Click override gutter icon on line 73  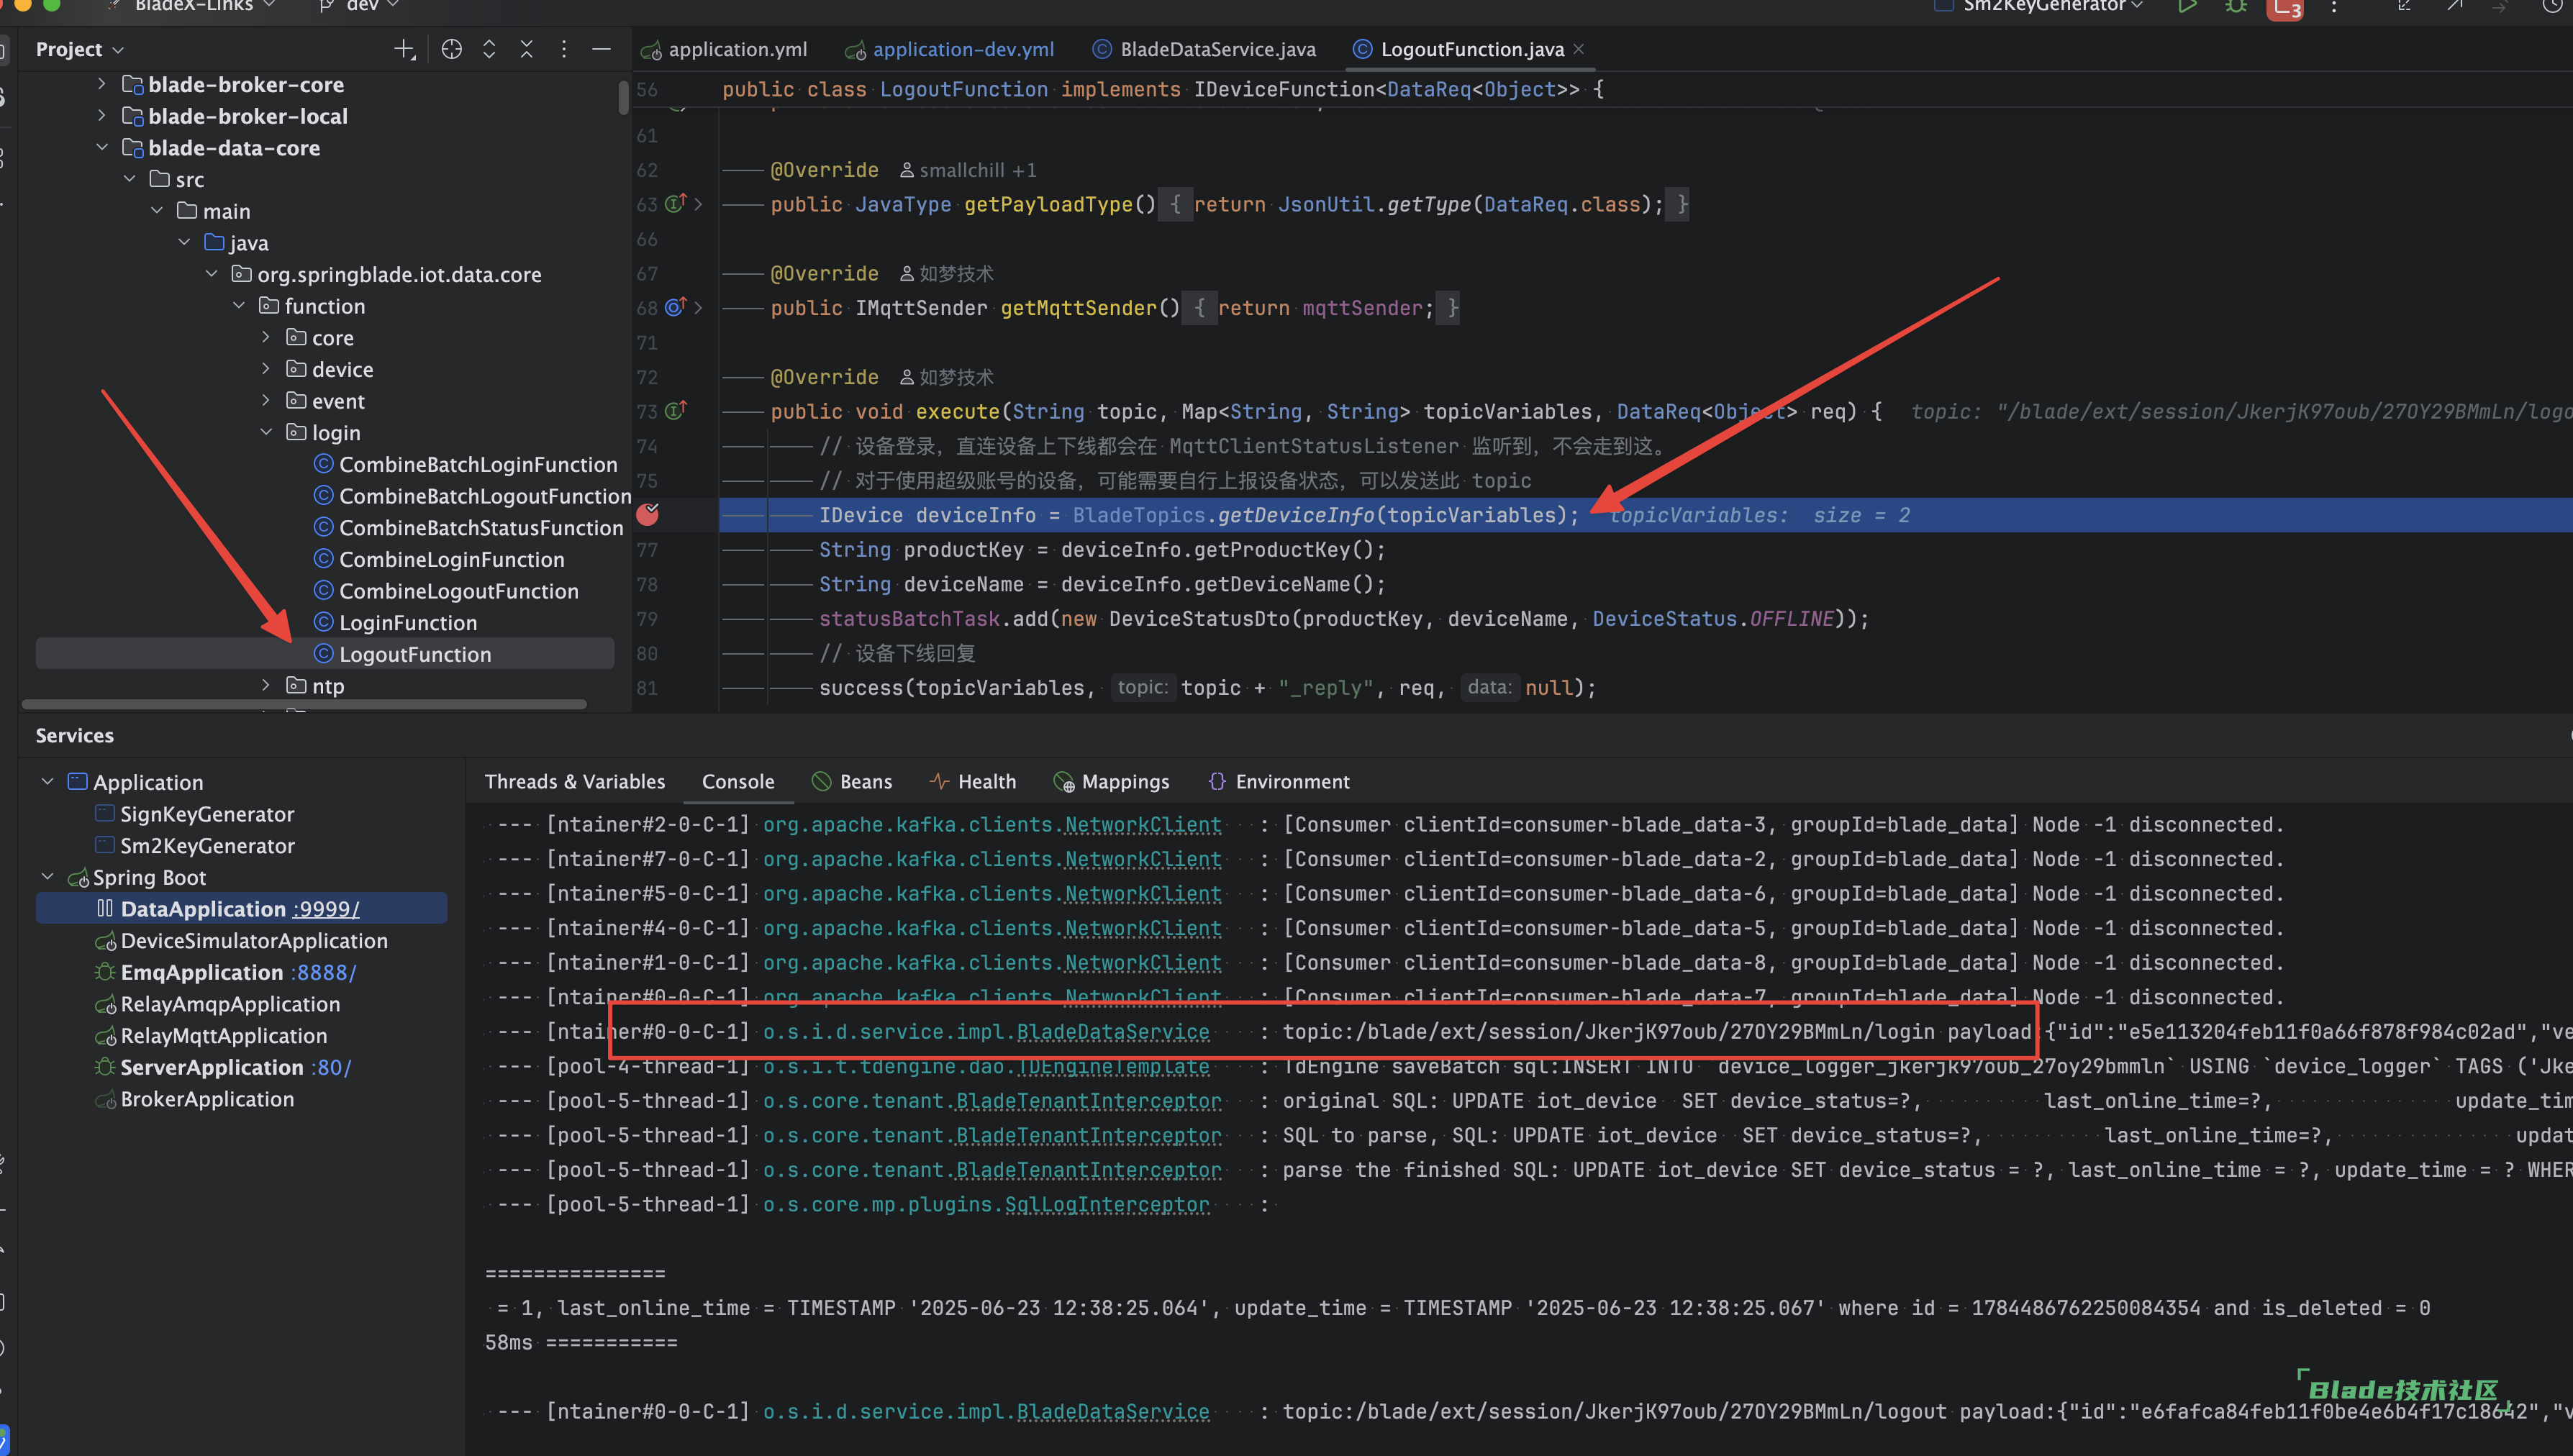676,411
